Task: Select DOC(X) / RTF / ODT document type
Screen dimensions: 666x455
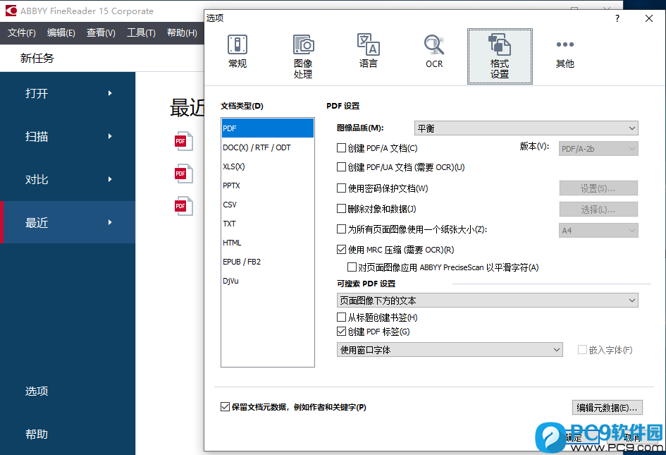Action: coord(268,147)
